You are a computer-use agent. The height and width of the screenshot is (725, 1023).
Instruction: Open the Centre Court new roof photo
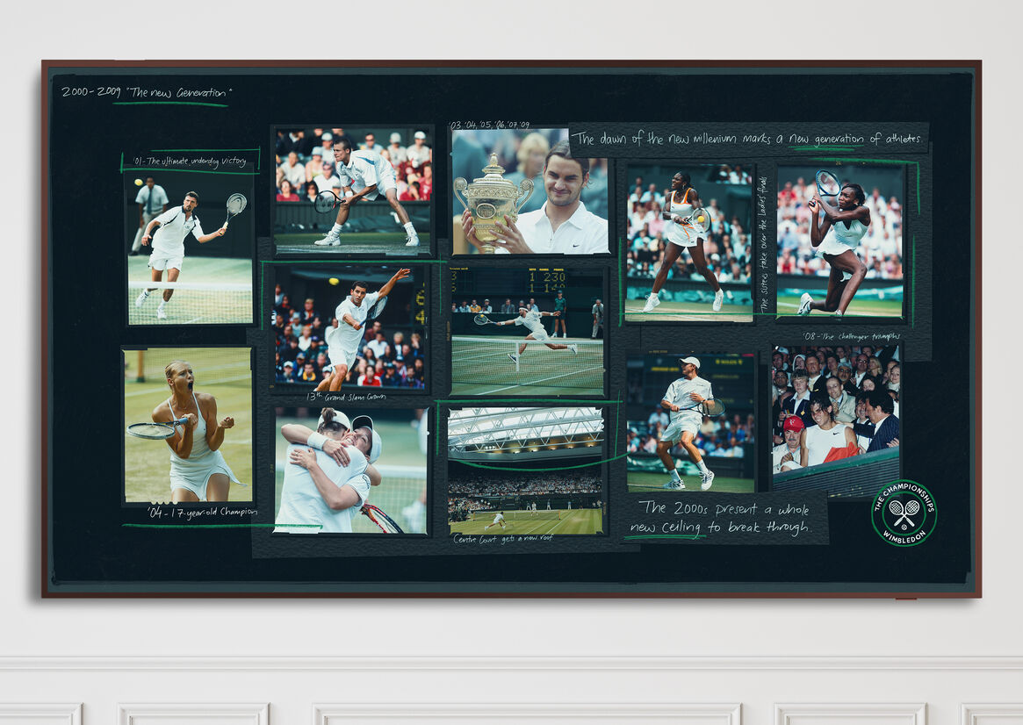pos(526,470)
